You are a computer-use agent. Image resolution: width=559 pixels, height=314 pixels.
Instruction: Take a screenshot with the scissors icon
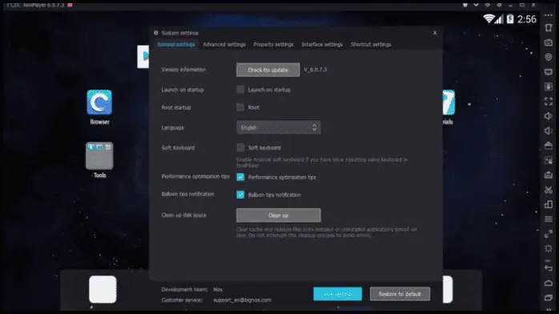click(549, 190)
